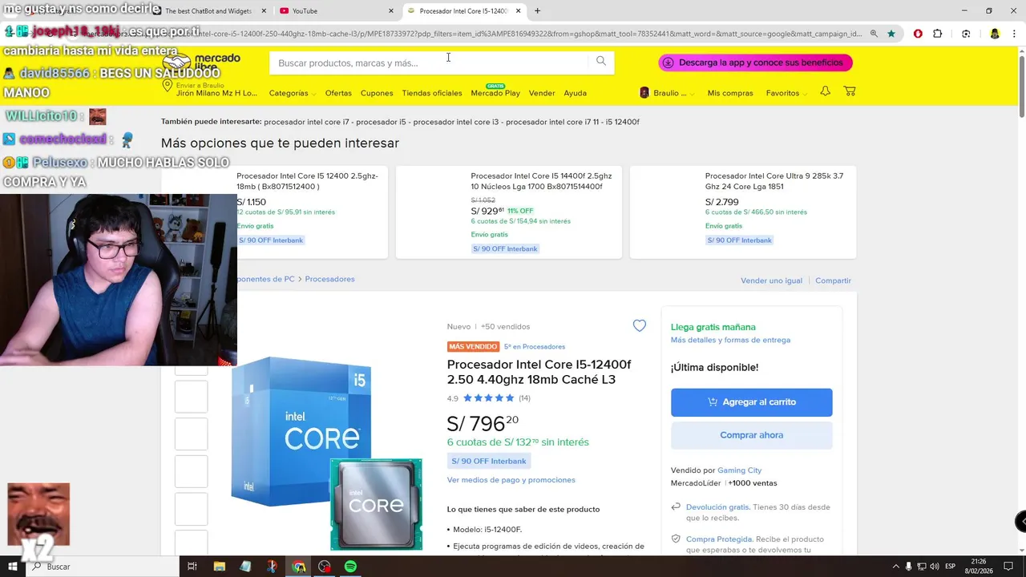Image resolution: width=1026 pixels, height=577 pixels.
Task: Click the search magnifier icon on Mercado Libre
Action: click(600, 62)
